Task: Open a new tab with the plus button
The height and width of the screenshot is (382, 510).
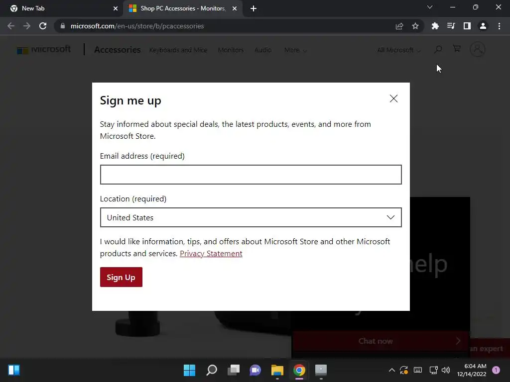Action: [254, 8]
